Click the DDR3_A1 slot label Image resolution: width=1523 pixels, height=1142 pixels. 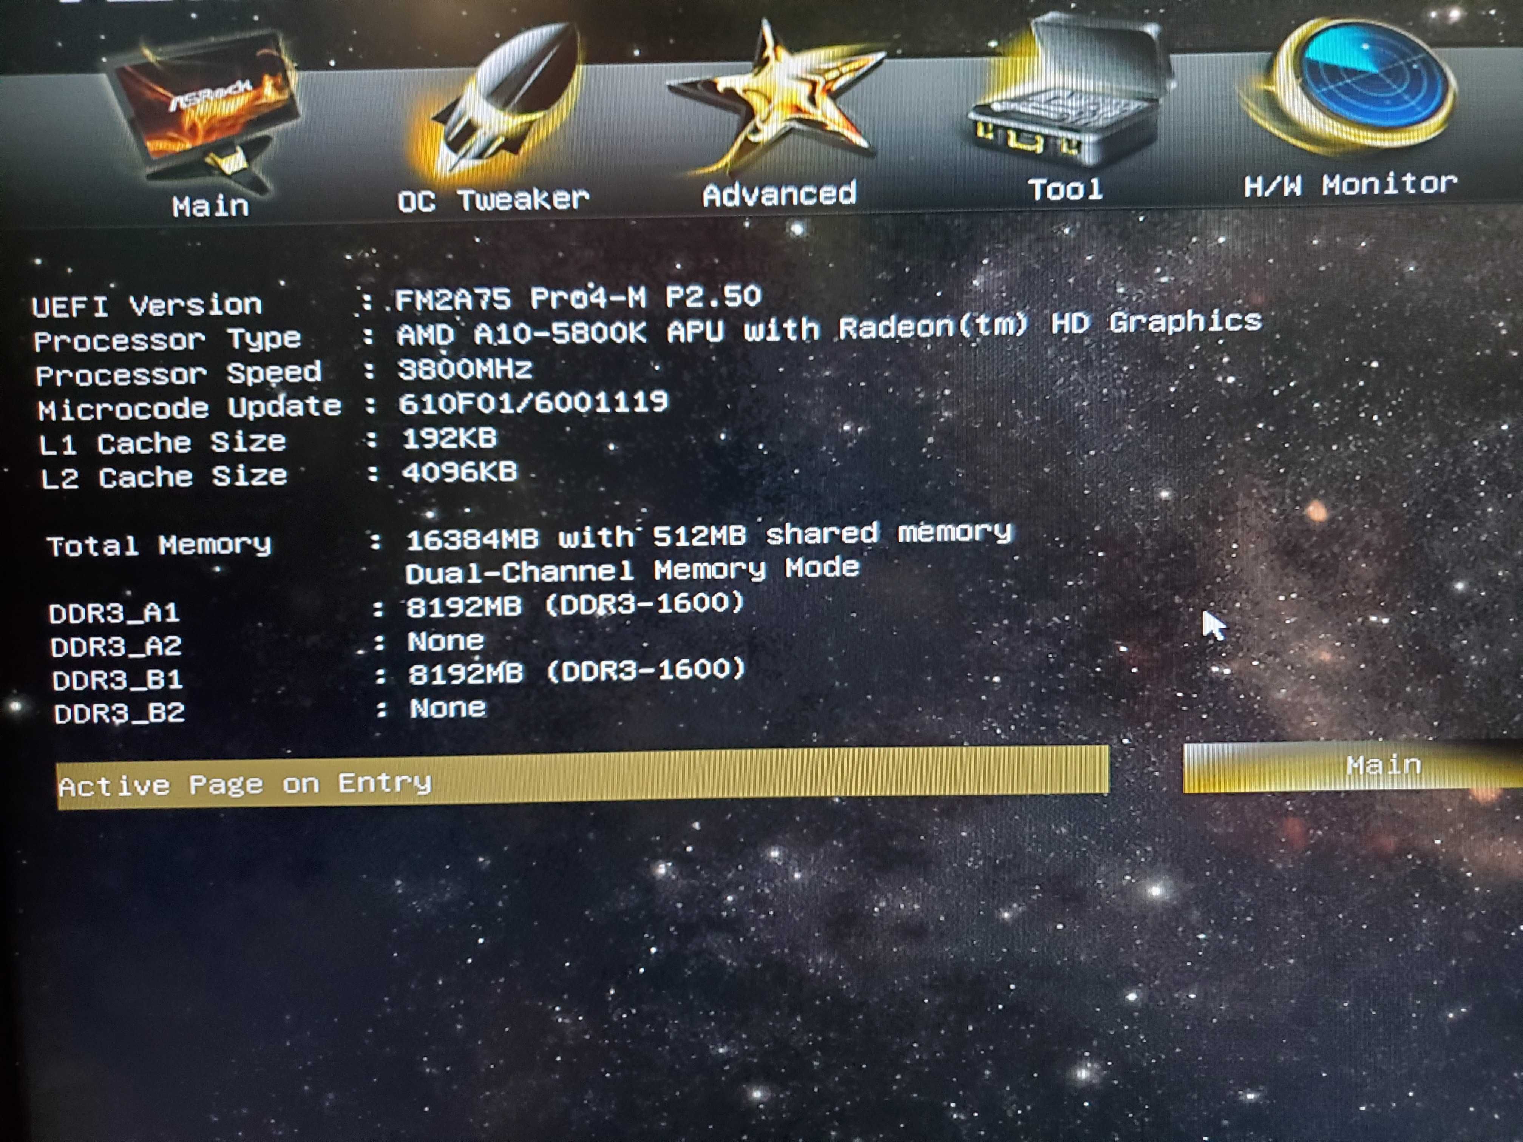(114, 613)
